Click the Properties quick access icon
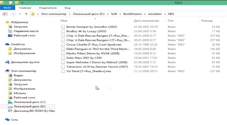The image size is (227, 125). click(11, 3)
